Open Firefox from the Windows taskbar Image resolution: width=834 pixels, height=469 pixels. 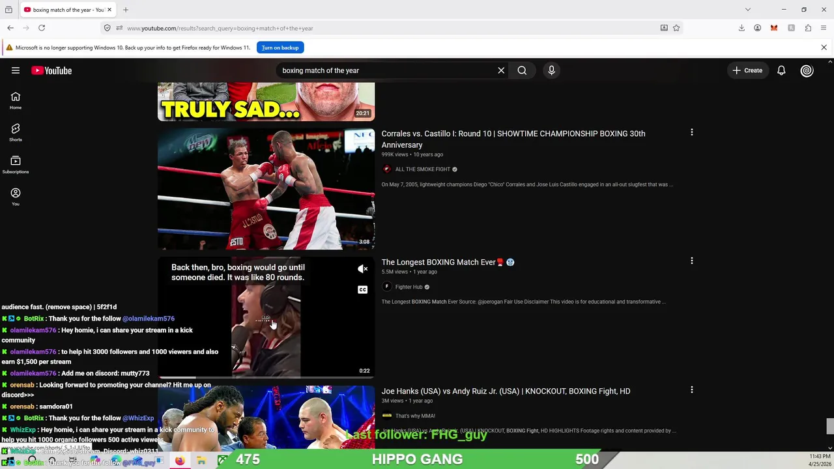point(180,461)
